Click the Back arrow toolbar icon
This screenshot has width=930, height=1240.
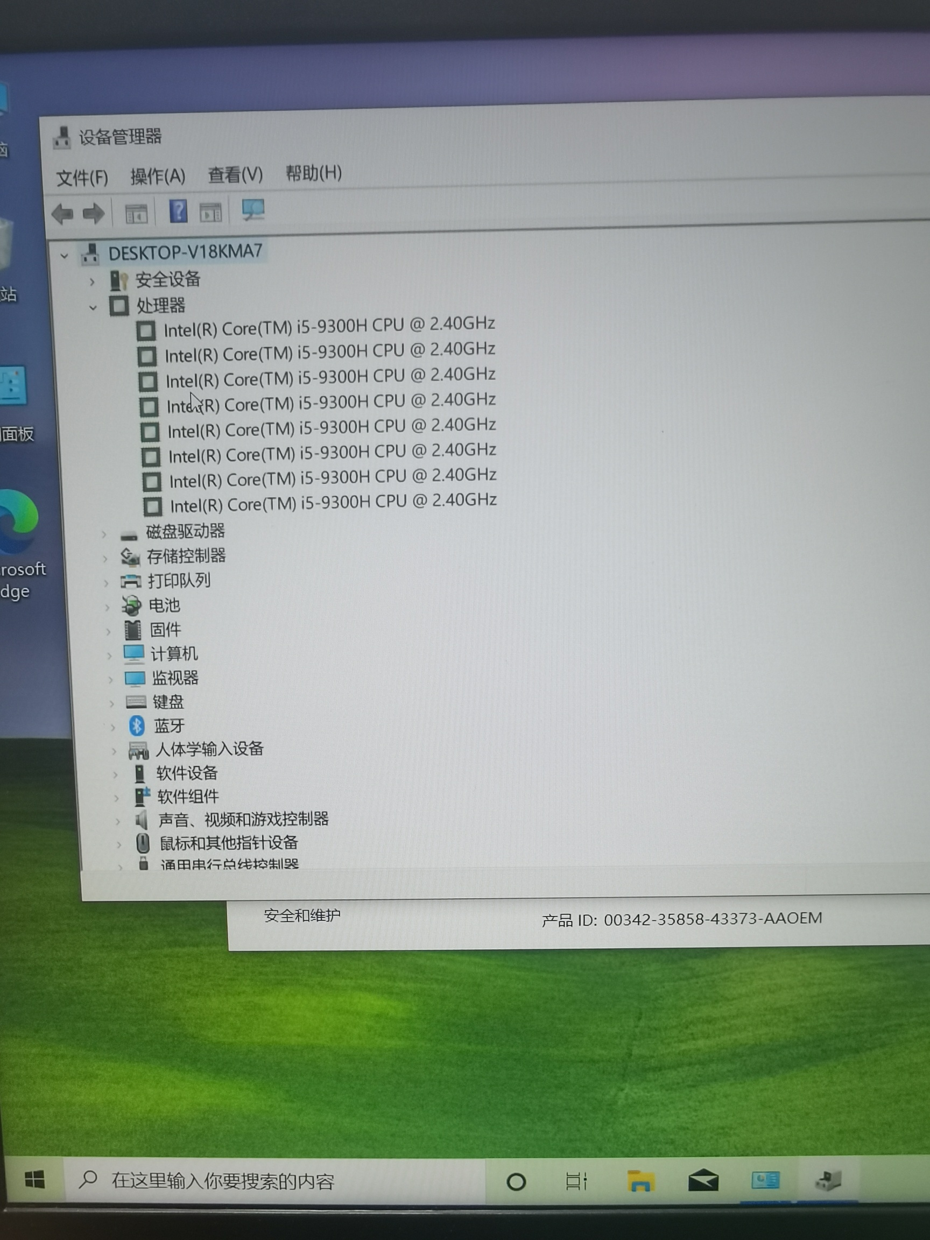click(x=62, y=214)
